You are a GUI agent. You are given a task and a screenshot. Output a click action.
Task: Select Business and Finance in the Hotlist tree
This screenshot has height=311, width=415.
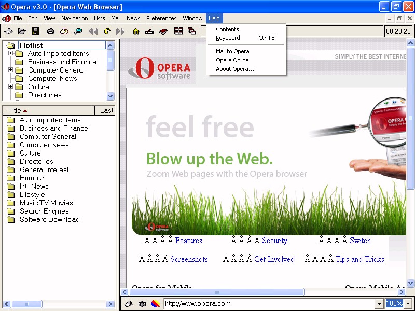pyautogui.click(x=62, y=62)
